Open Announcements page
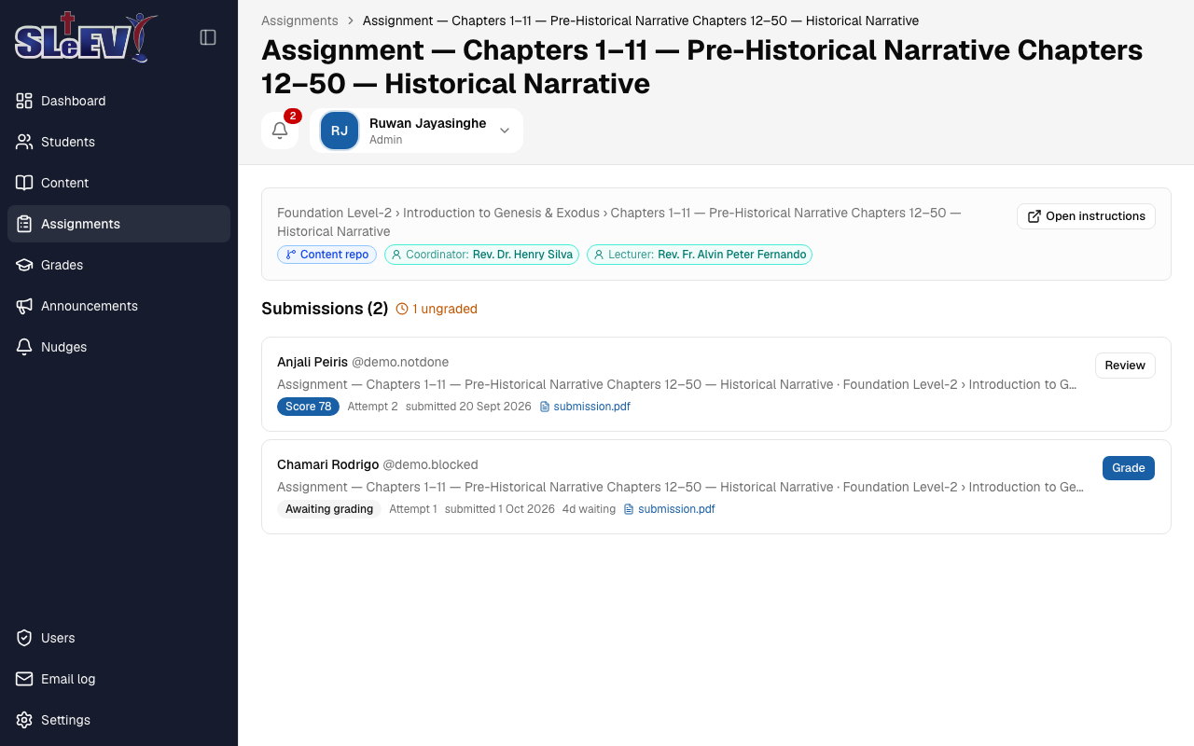The image size is (1194, 746). click(x=118, y=306)
